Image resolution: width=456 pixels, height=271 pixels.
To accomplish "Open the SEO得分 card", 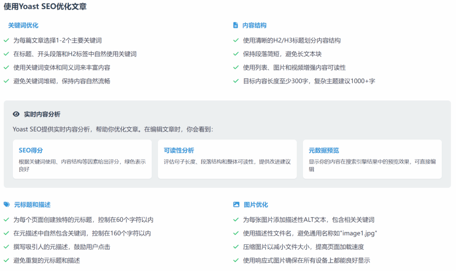I will 82,159.
